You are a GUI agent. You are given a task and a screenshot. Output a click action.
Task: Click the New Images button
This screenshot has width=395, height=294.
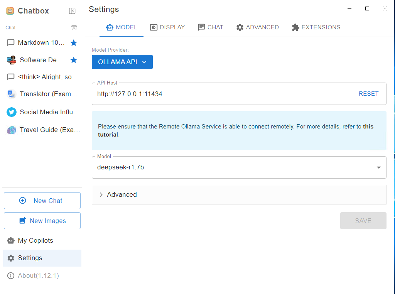(42, 221)
